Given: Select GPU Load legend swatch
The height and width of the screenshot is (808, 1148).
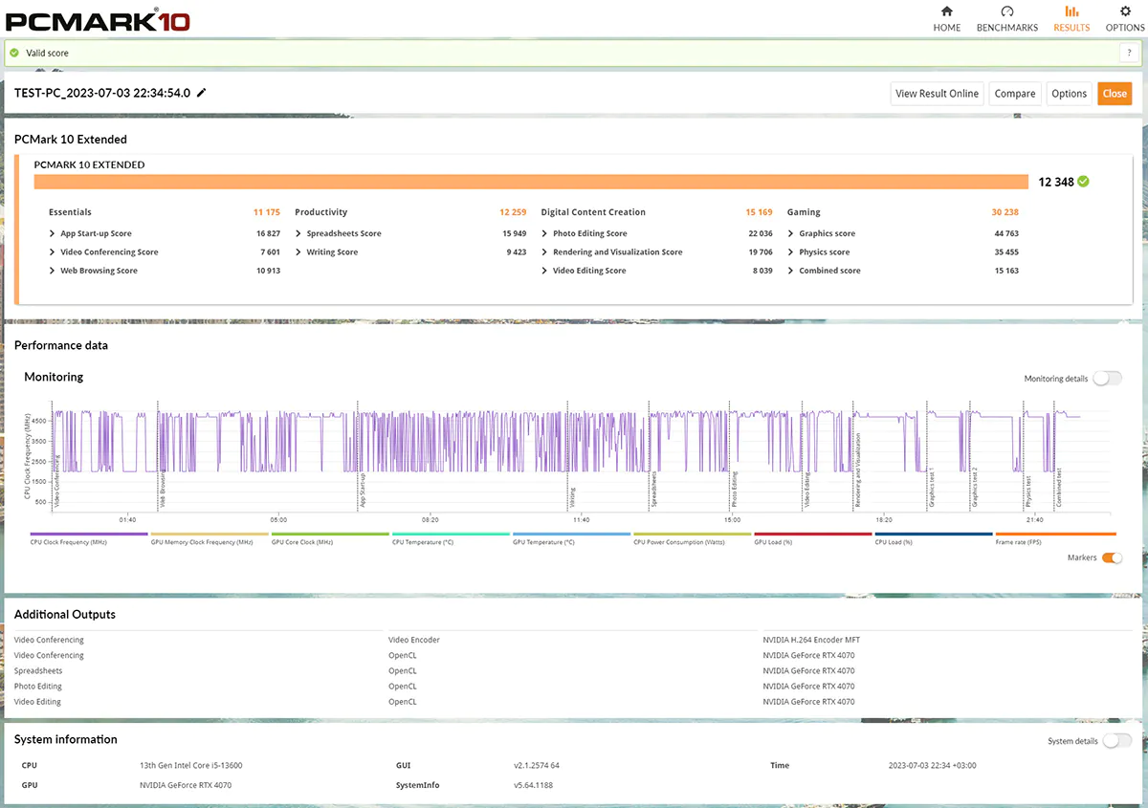Looking at the screenshot, I should point(813,535).
